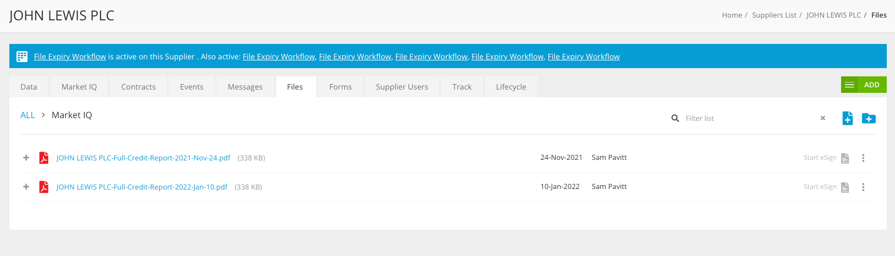895x256 pixels.
Task: Click the eSign document icon on the Nov-24 row
Action: pyautogui.click(x=845, y=158)
